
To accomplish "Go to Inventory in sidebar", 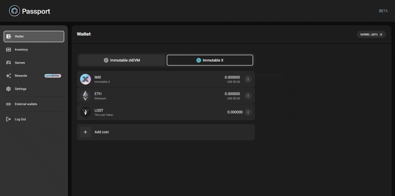I will [34, 50].
